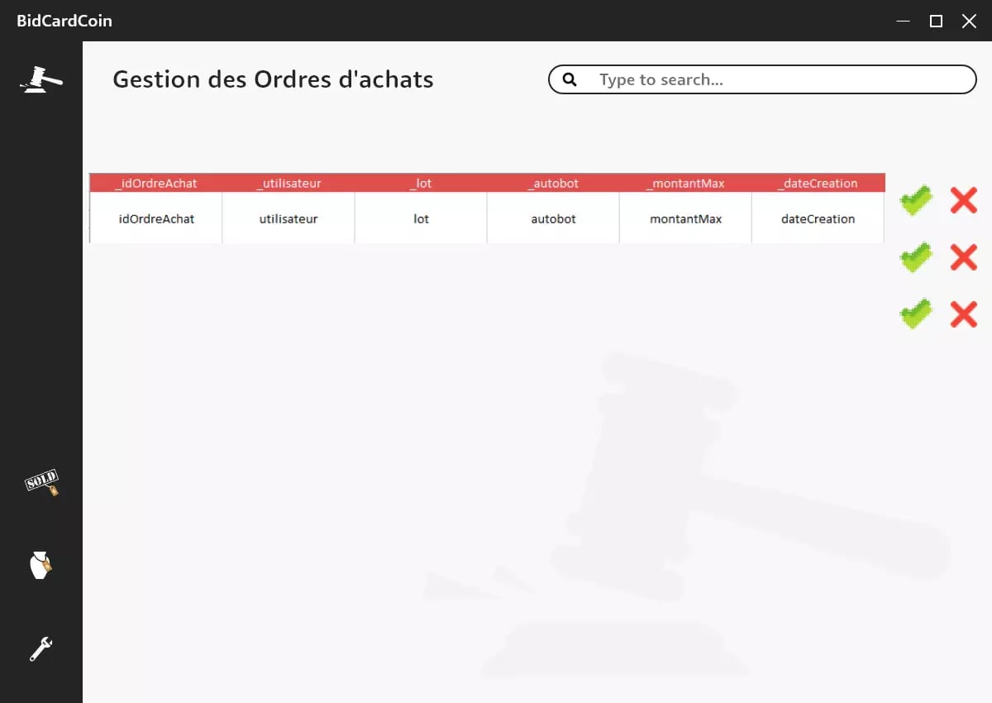The height and width of the screenshot is (703, 992).
Task: Click the 'Type to search...' input field
Action: tap(777, 79)
